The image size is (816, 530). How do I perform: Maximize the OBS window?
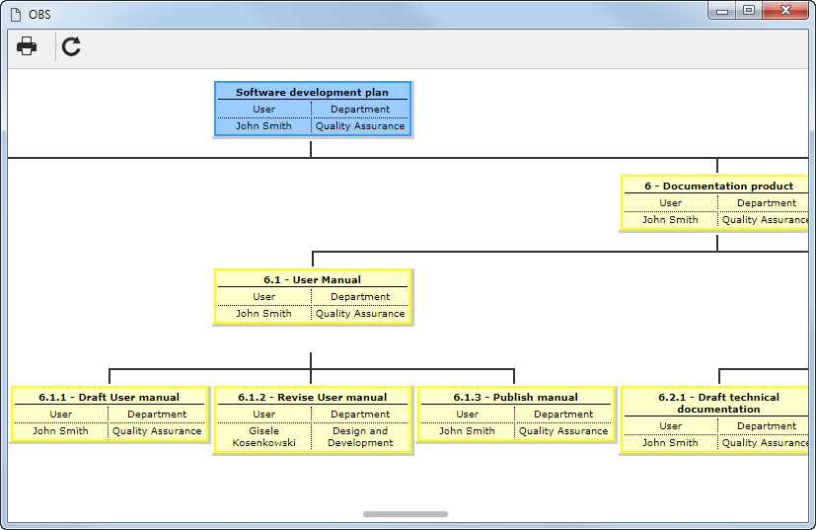pos(748,11)
